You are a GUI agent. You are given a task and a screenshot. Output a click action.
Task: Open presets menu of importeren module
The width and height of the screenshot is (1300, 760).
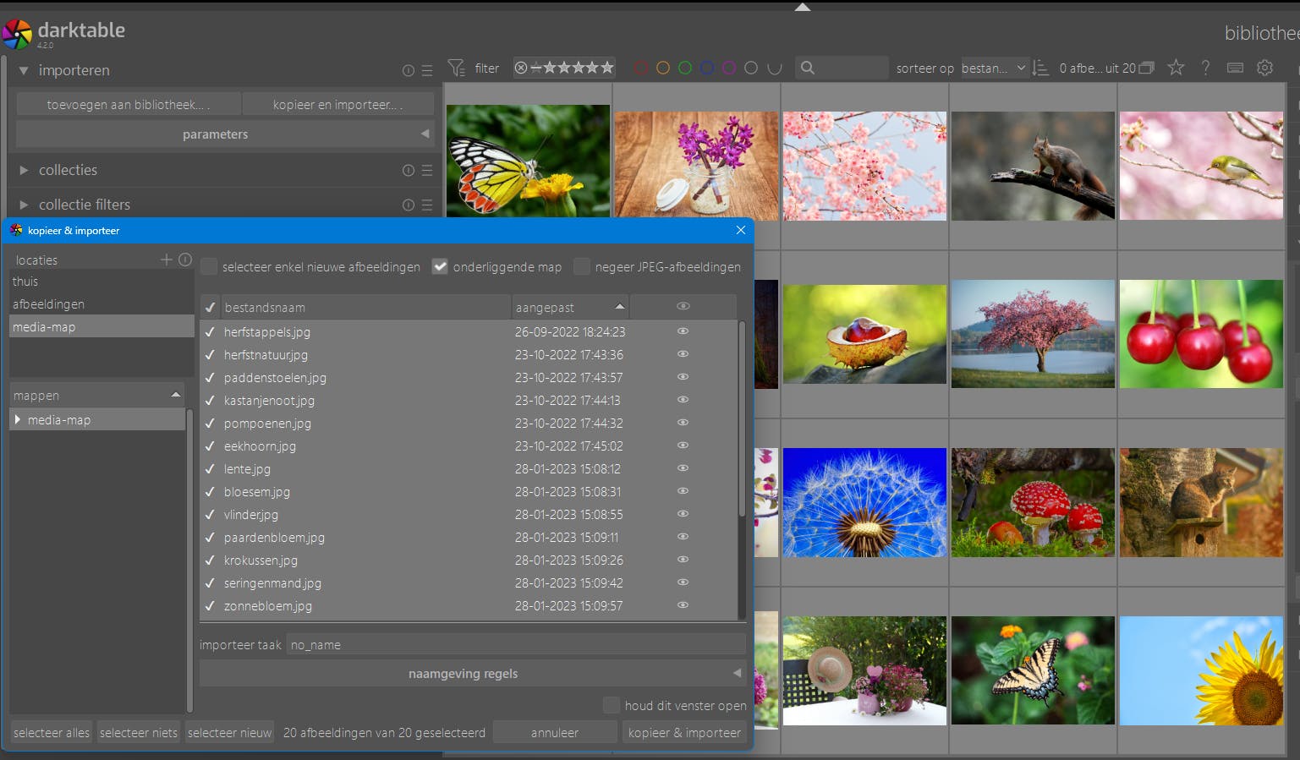click(x=427, y=71)
